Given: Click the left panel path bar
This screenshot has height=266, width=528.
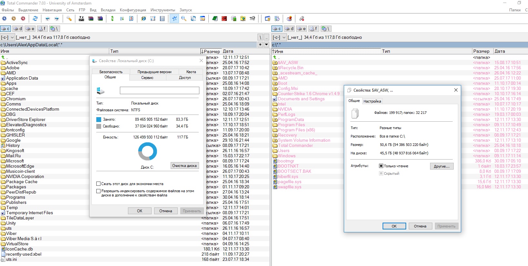Looking at the screenshot, I should [x=129, y=45].
